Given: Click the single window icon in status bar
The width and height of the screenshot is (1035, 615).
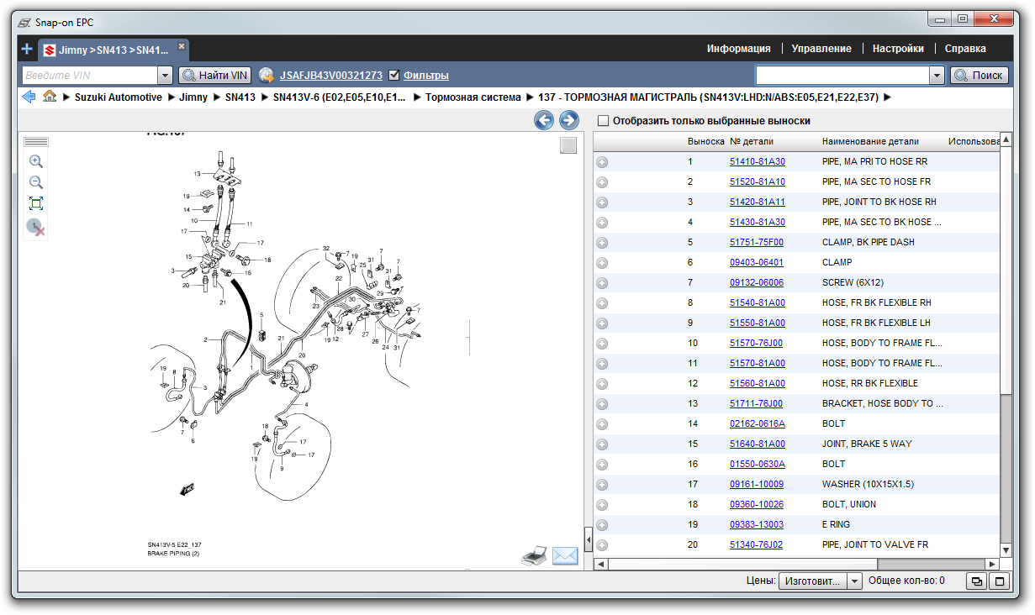Looking at the screenshot, I should pos(1000,581).
